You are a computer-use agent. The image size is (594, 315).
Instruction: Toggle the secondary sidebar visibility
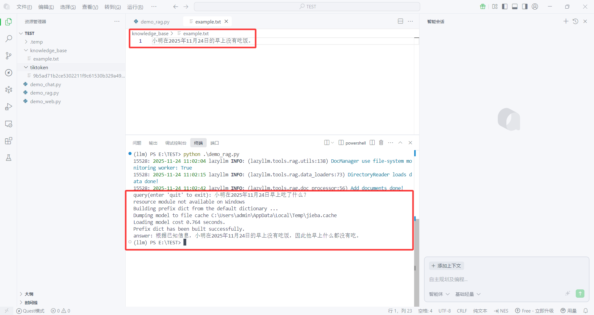525,6
